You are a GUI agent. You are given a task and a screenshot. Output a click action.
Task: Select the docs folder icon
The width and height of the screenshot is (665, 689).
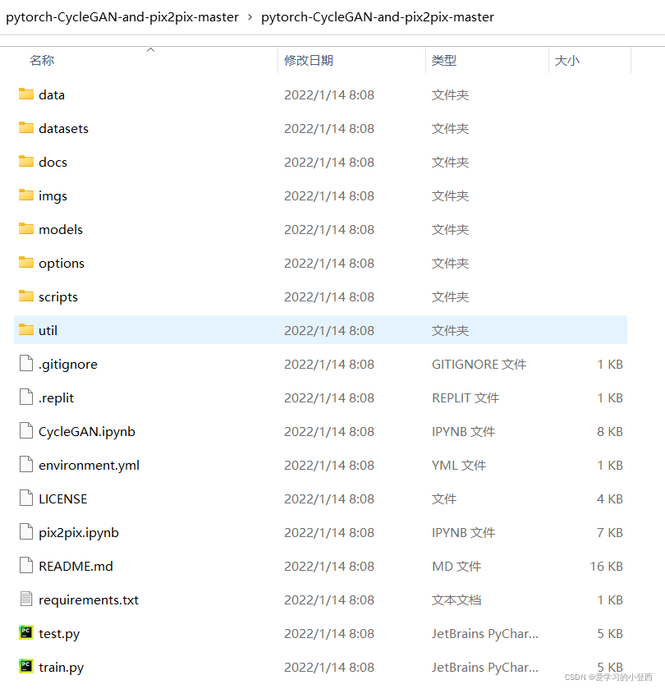[26, 162]
